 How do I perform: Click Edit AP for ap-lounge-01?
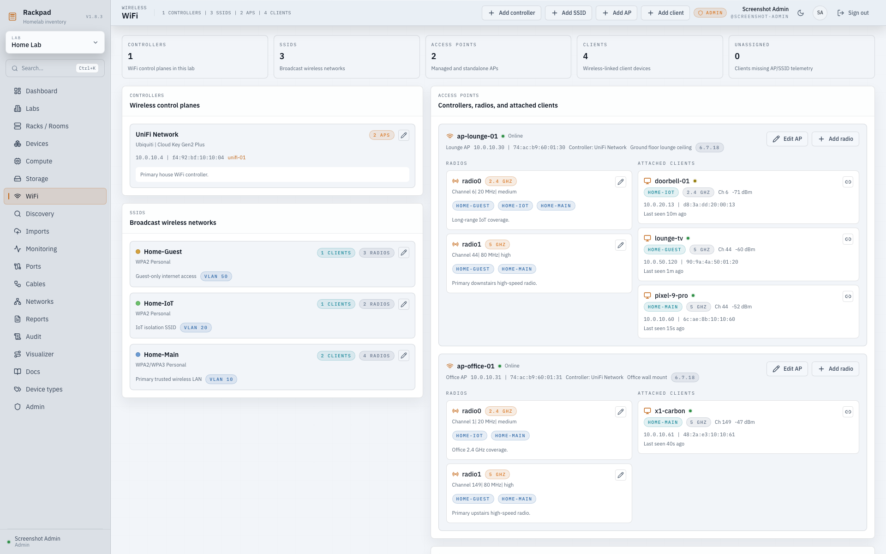(787, 139)
